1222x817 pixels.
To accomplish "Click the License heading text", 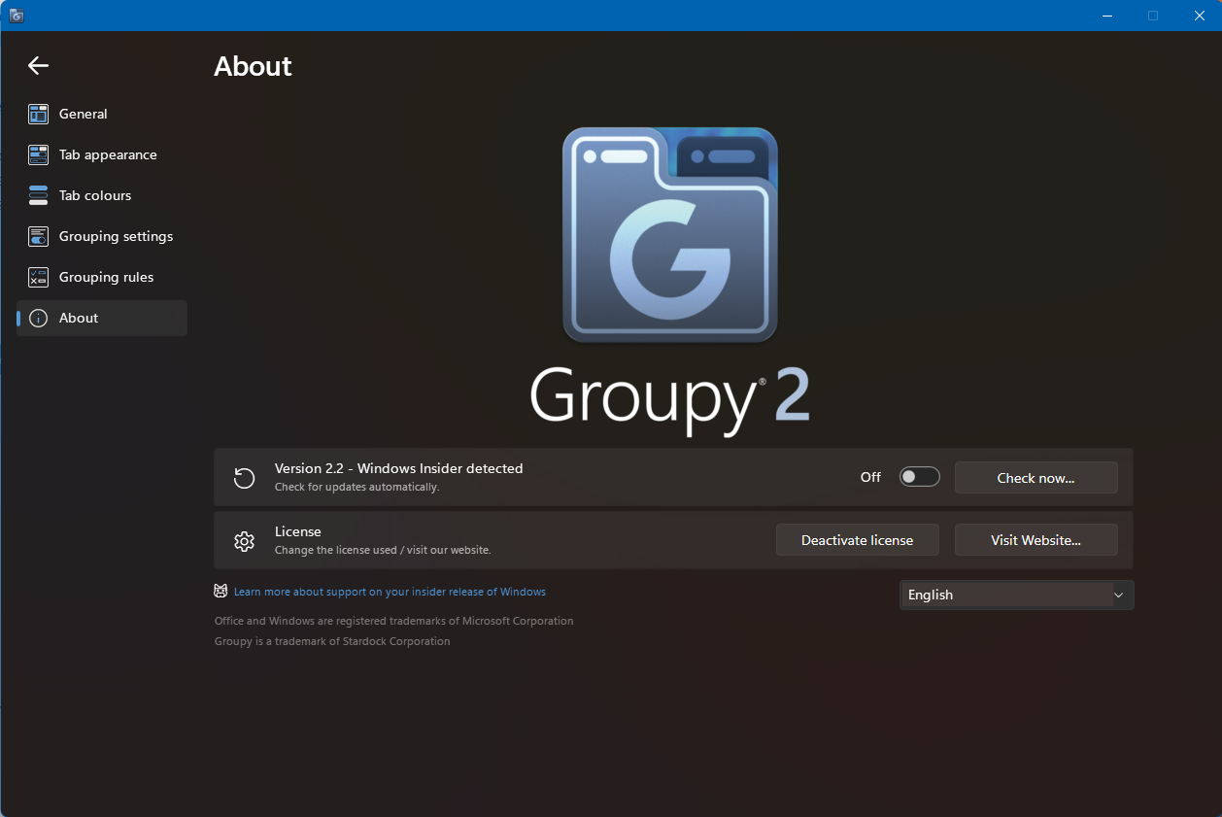I will click(x=297, y=531).
